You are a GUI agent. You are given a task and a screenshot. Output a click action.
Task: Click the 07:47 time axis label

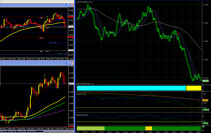pyautogui.click(x=142, y=132)
